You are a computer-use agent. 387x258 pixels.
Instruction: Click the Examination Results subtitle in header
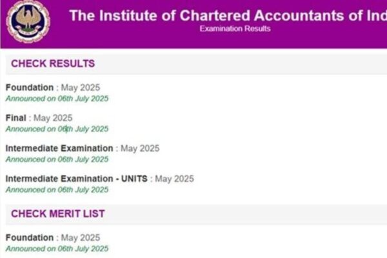[235, 29]
